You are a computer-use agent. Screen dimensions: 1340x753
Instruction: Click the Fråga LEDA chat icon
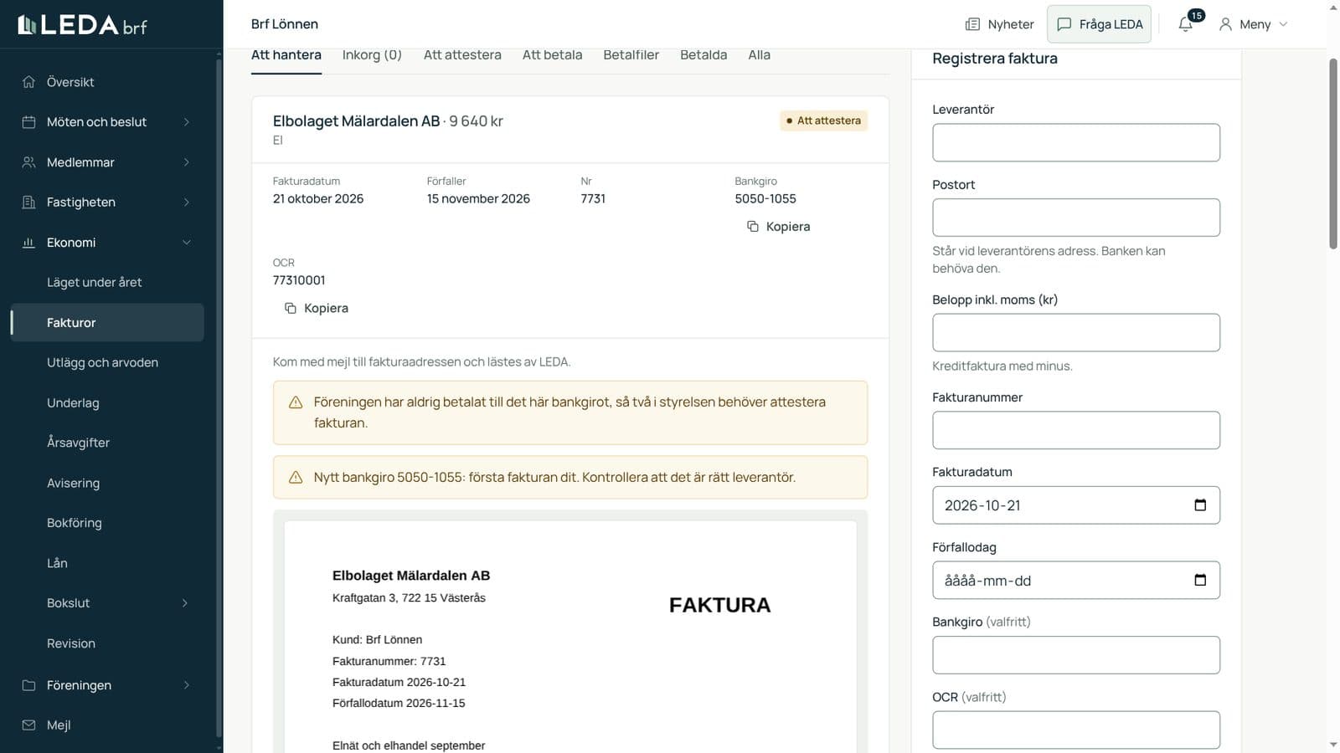click(1064, 24)
